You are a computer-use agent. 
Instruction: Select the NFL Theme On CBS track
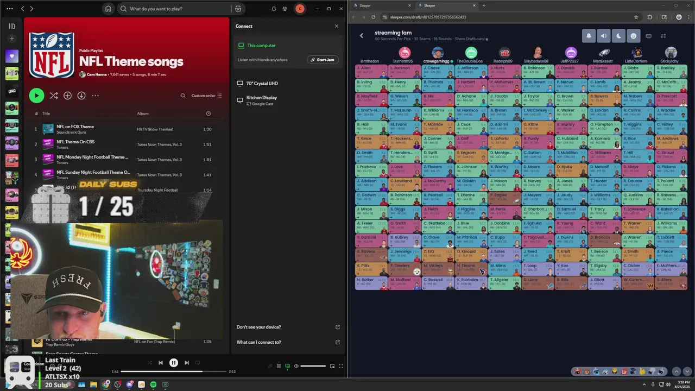[x=127, y=144]
